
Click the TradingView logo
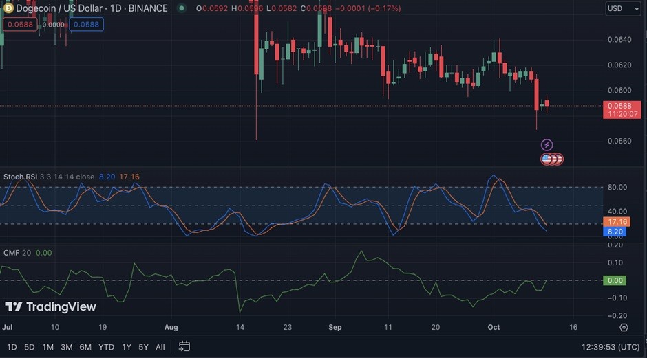pos(50,306)
